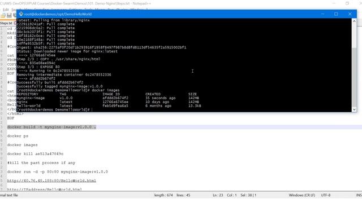This screenshot has height=203, width=362.
Task: Click the IMAGE ID column header in terminal
Action: click(111, 94)
